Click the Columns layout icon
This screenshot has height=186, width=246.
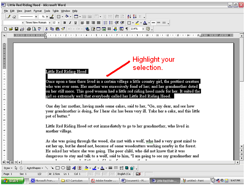pyautogui.click(x=109, y=29)
